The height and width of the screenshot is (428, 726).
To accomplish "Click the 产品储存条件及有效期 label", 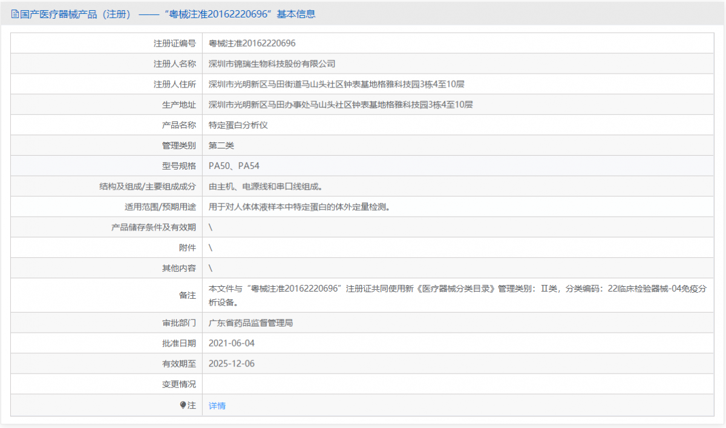I will click(x=154, y=228).
